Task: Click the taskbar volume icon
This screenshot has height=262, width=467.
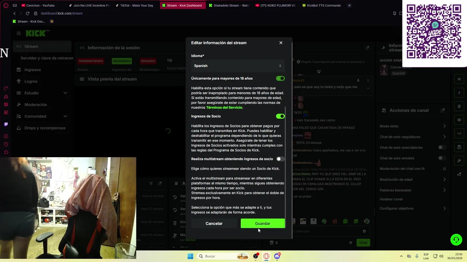Action: tap(441, 256)
